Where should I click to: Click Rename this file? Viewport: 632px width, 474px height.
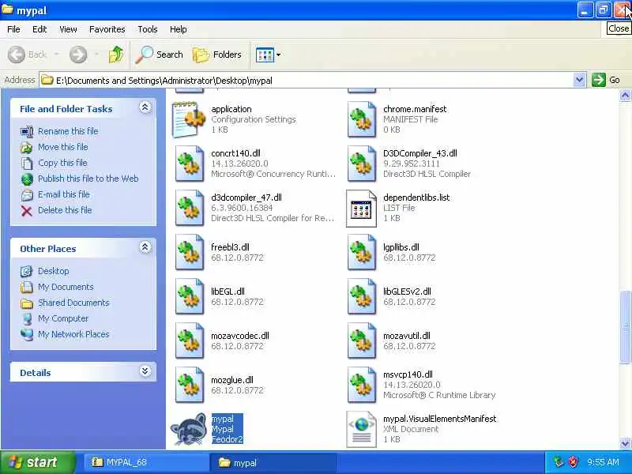click(x=68, y=131)
